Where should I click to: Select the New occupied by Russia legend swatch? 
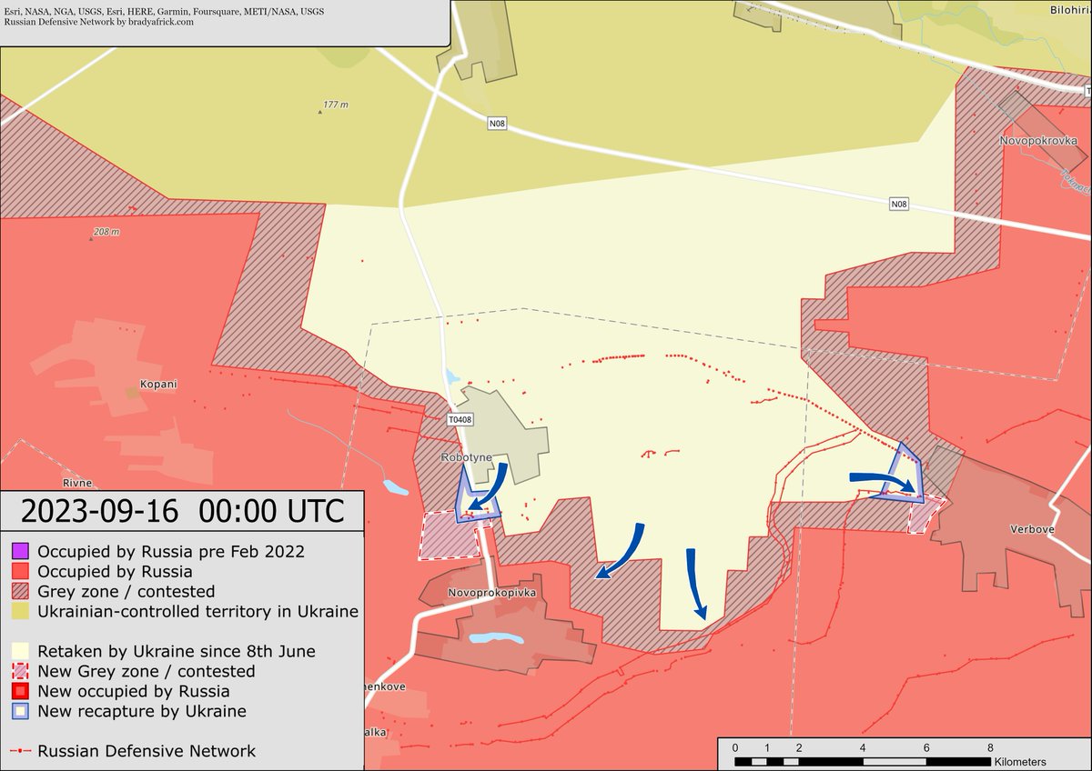point(20,691)
